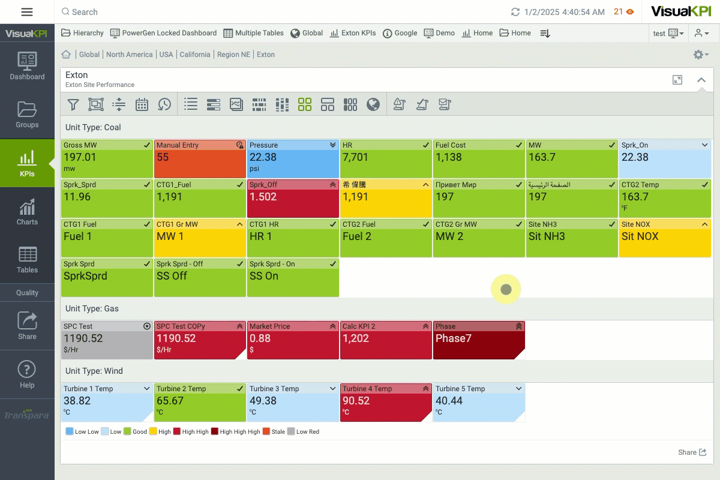
Task: Click the breadcrumb home icon
Action: click(67, 55)
